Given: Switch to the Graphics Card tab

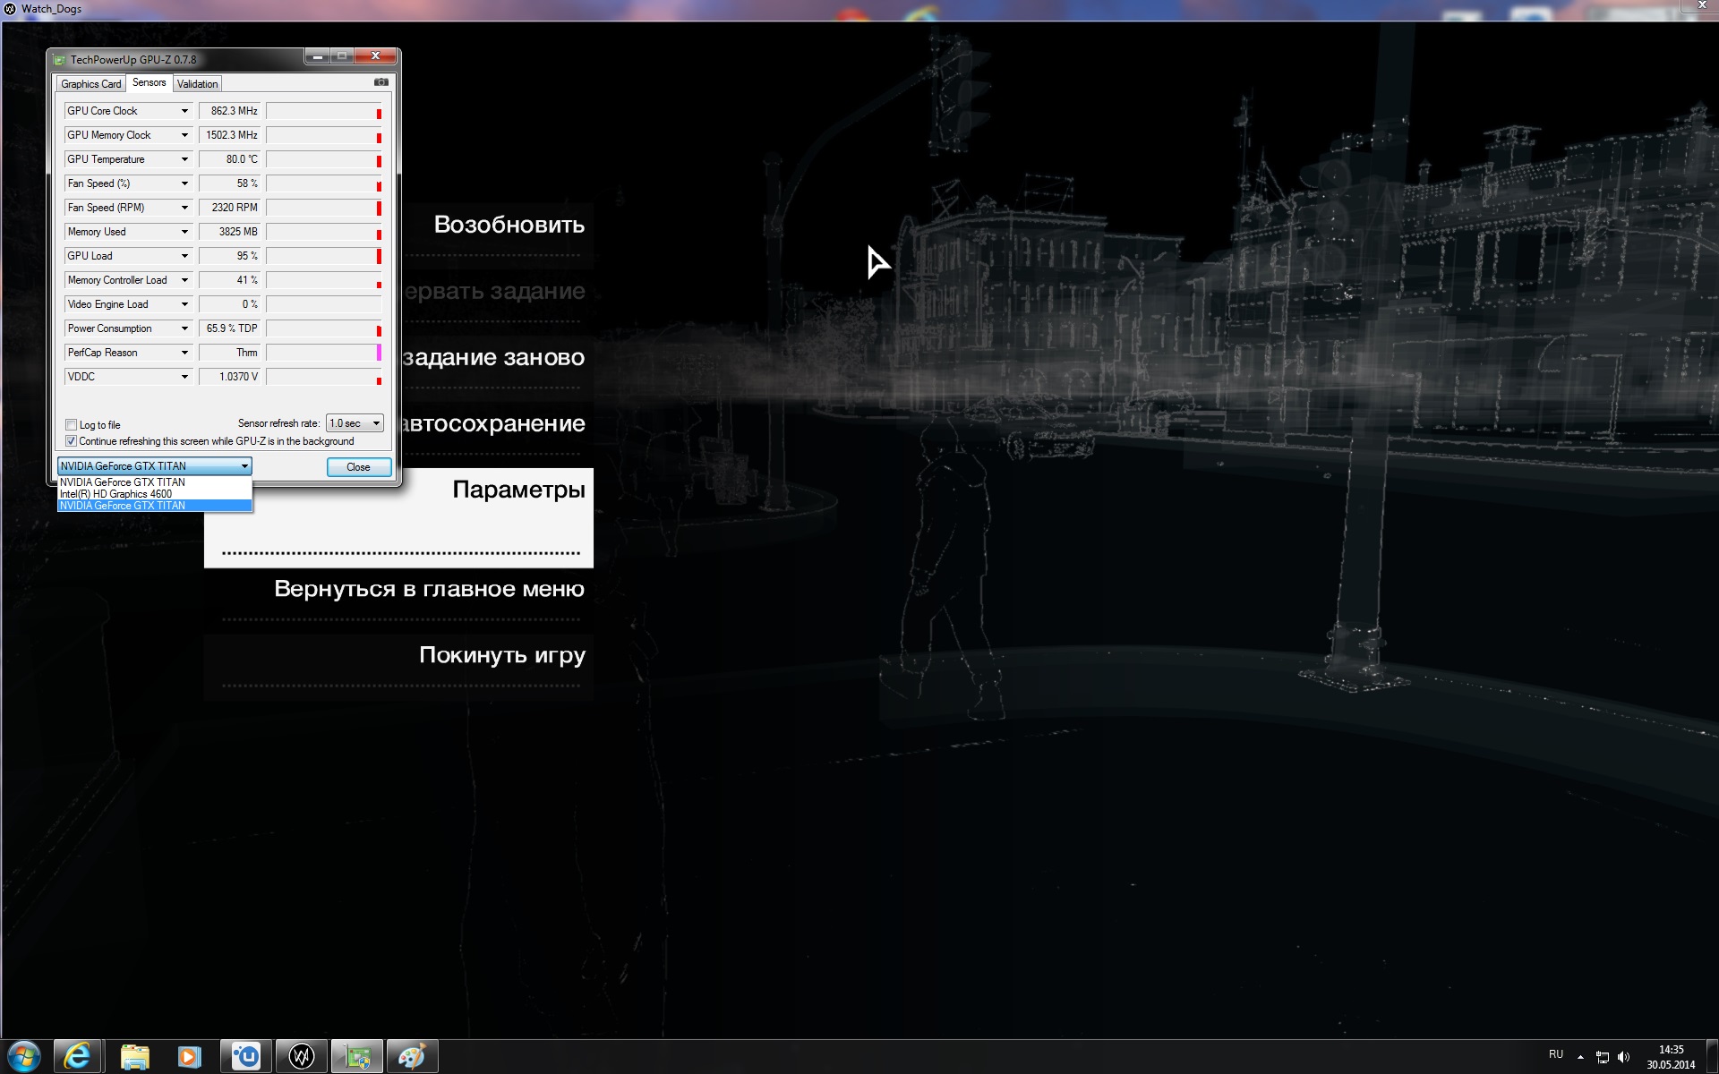Looking at the screenshot, I should (90, 84).
